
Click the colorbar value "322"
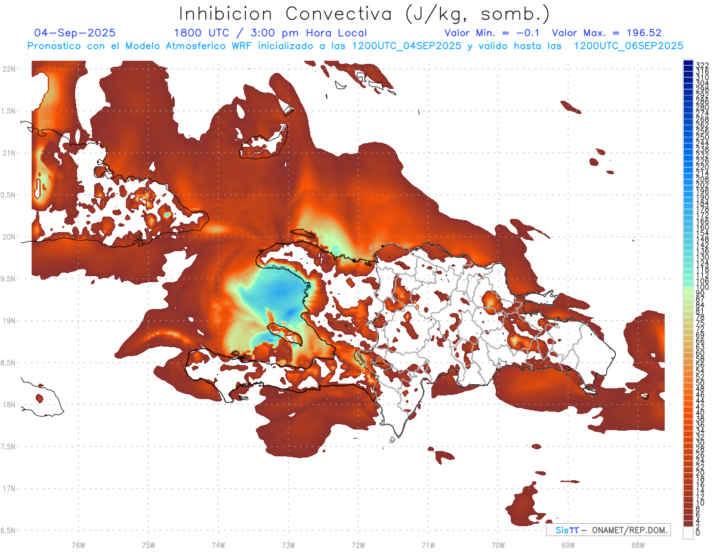[x=702, y=64]
